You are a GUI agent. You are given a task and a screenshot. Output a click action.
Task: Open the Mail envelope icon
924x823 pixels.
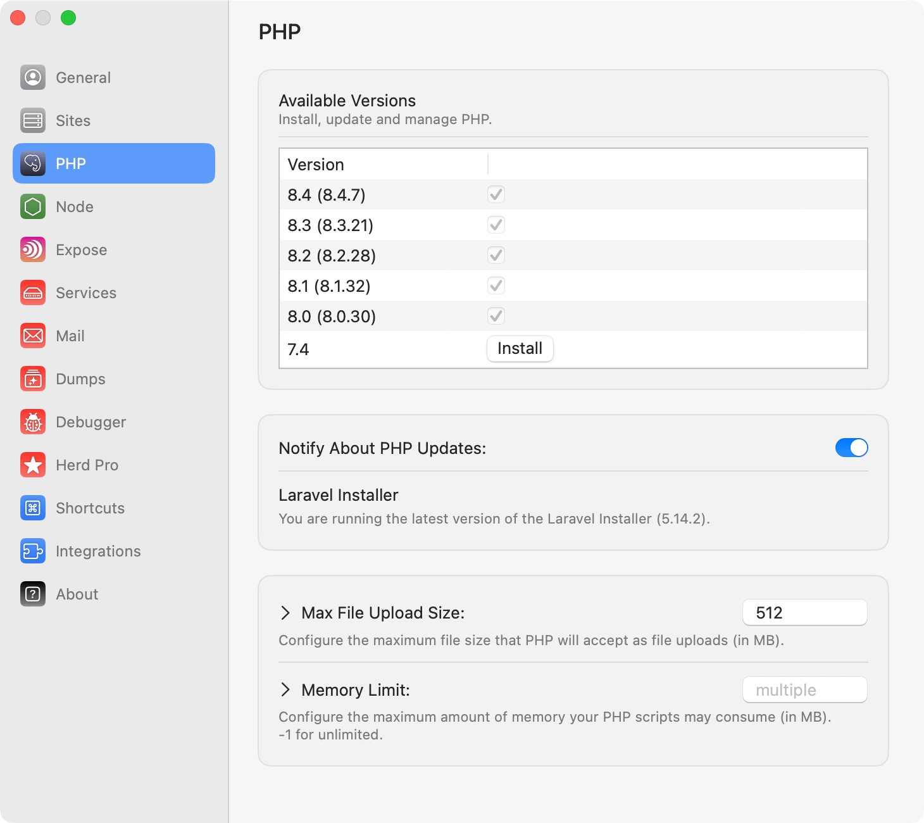click(33, 336)
